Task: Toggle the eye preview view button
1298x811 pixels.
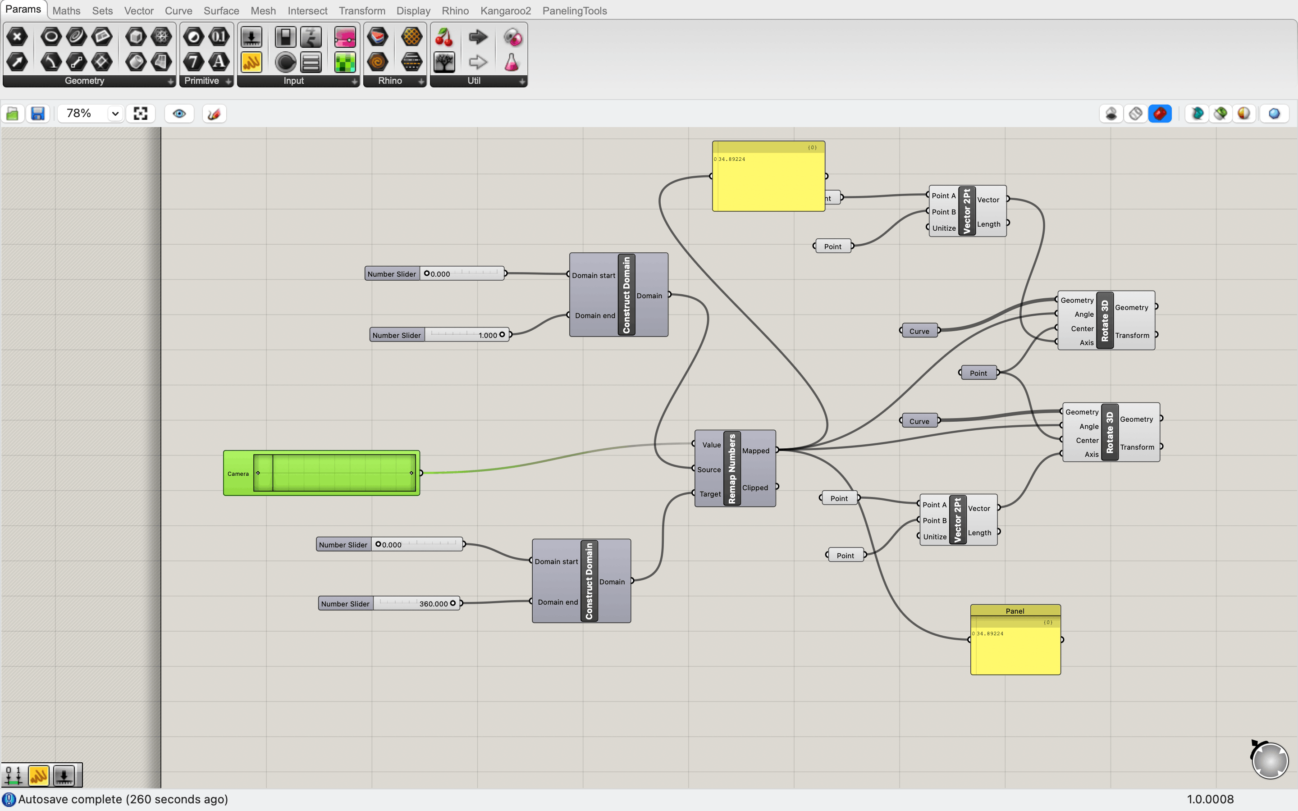Action: (x=179, y=114)
